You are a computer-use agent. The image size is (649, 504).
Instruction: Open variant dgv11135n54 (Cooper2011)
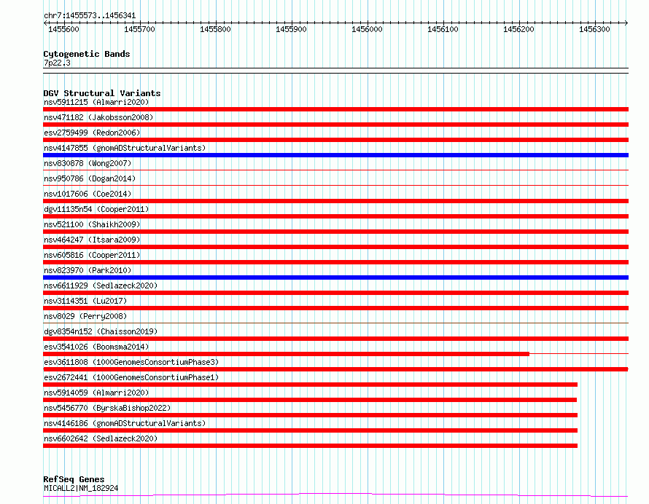tap(96, 209)
